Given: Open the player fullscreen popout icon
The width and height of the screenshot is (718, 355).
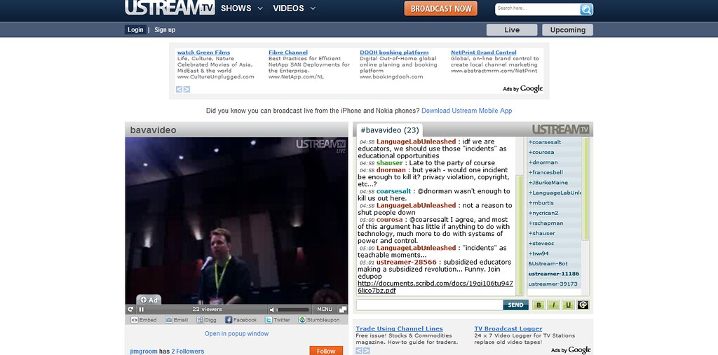Looking at the screenshot, I should click(x=342, y=309).
